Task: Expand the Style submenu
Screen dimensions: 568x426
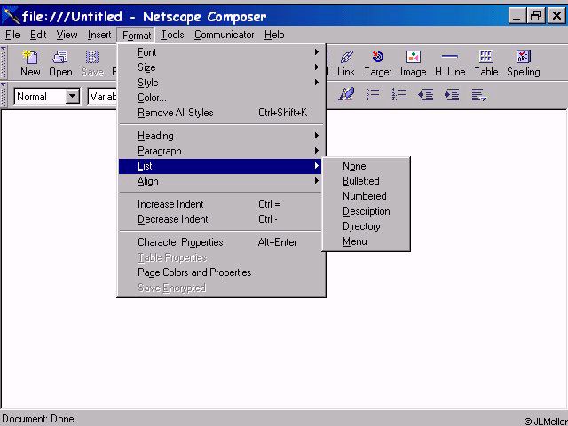Action: [222, 83]
